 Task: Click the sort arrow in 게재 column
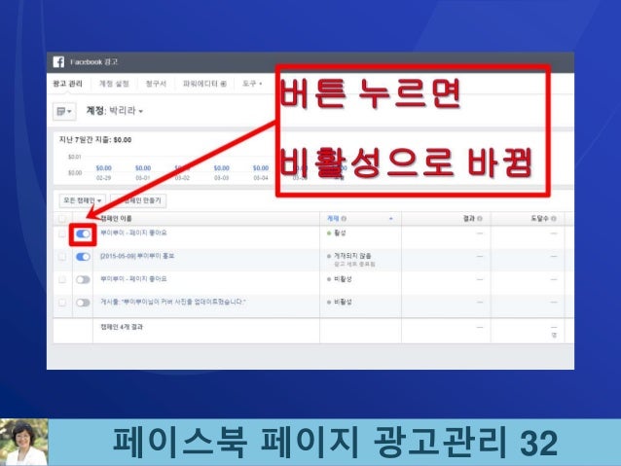click(x=391, y=219)
